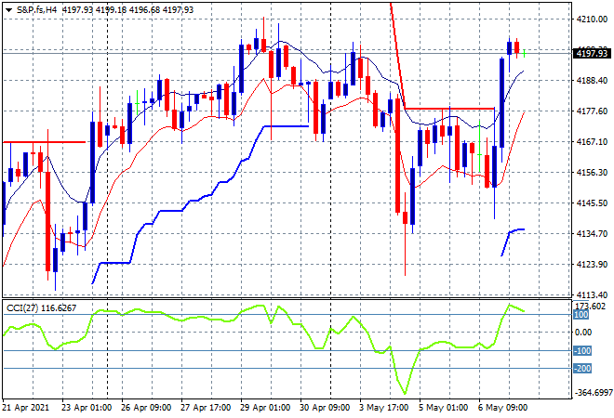
Task: Select the 4134.70 price axis label
Action: [592, 233]
